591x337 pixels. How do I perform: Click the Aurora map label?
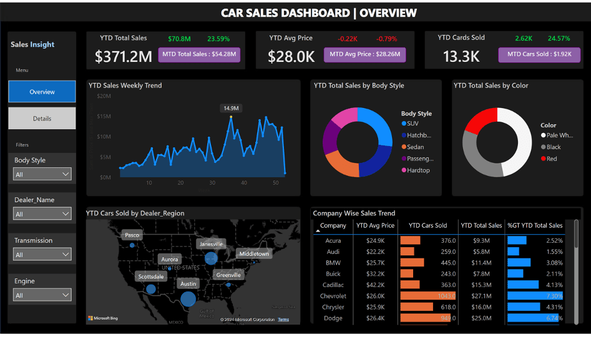(170, 260)
